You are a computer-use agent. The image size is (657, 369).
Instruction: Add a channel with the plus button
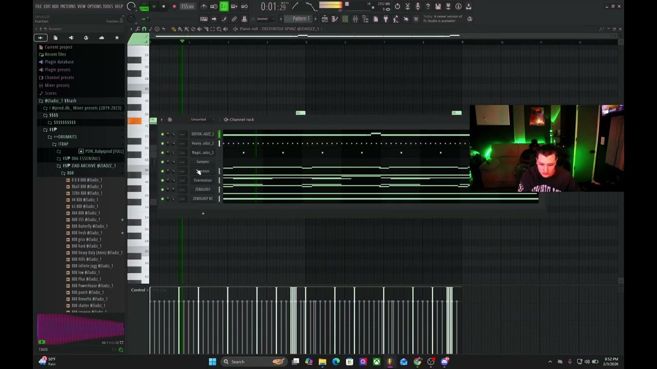click(203, 213)
